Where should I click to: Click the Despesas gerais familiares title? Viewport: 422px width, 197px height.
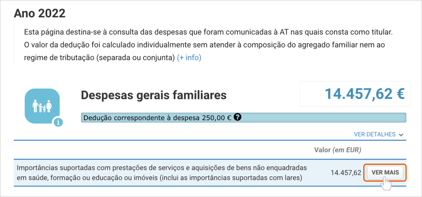(x=153, y=95)
